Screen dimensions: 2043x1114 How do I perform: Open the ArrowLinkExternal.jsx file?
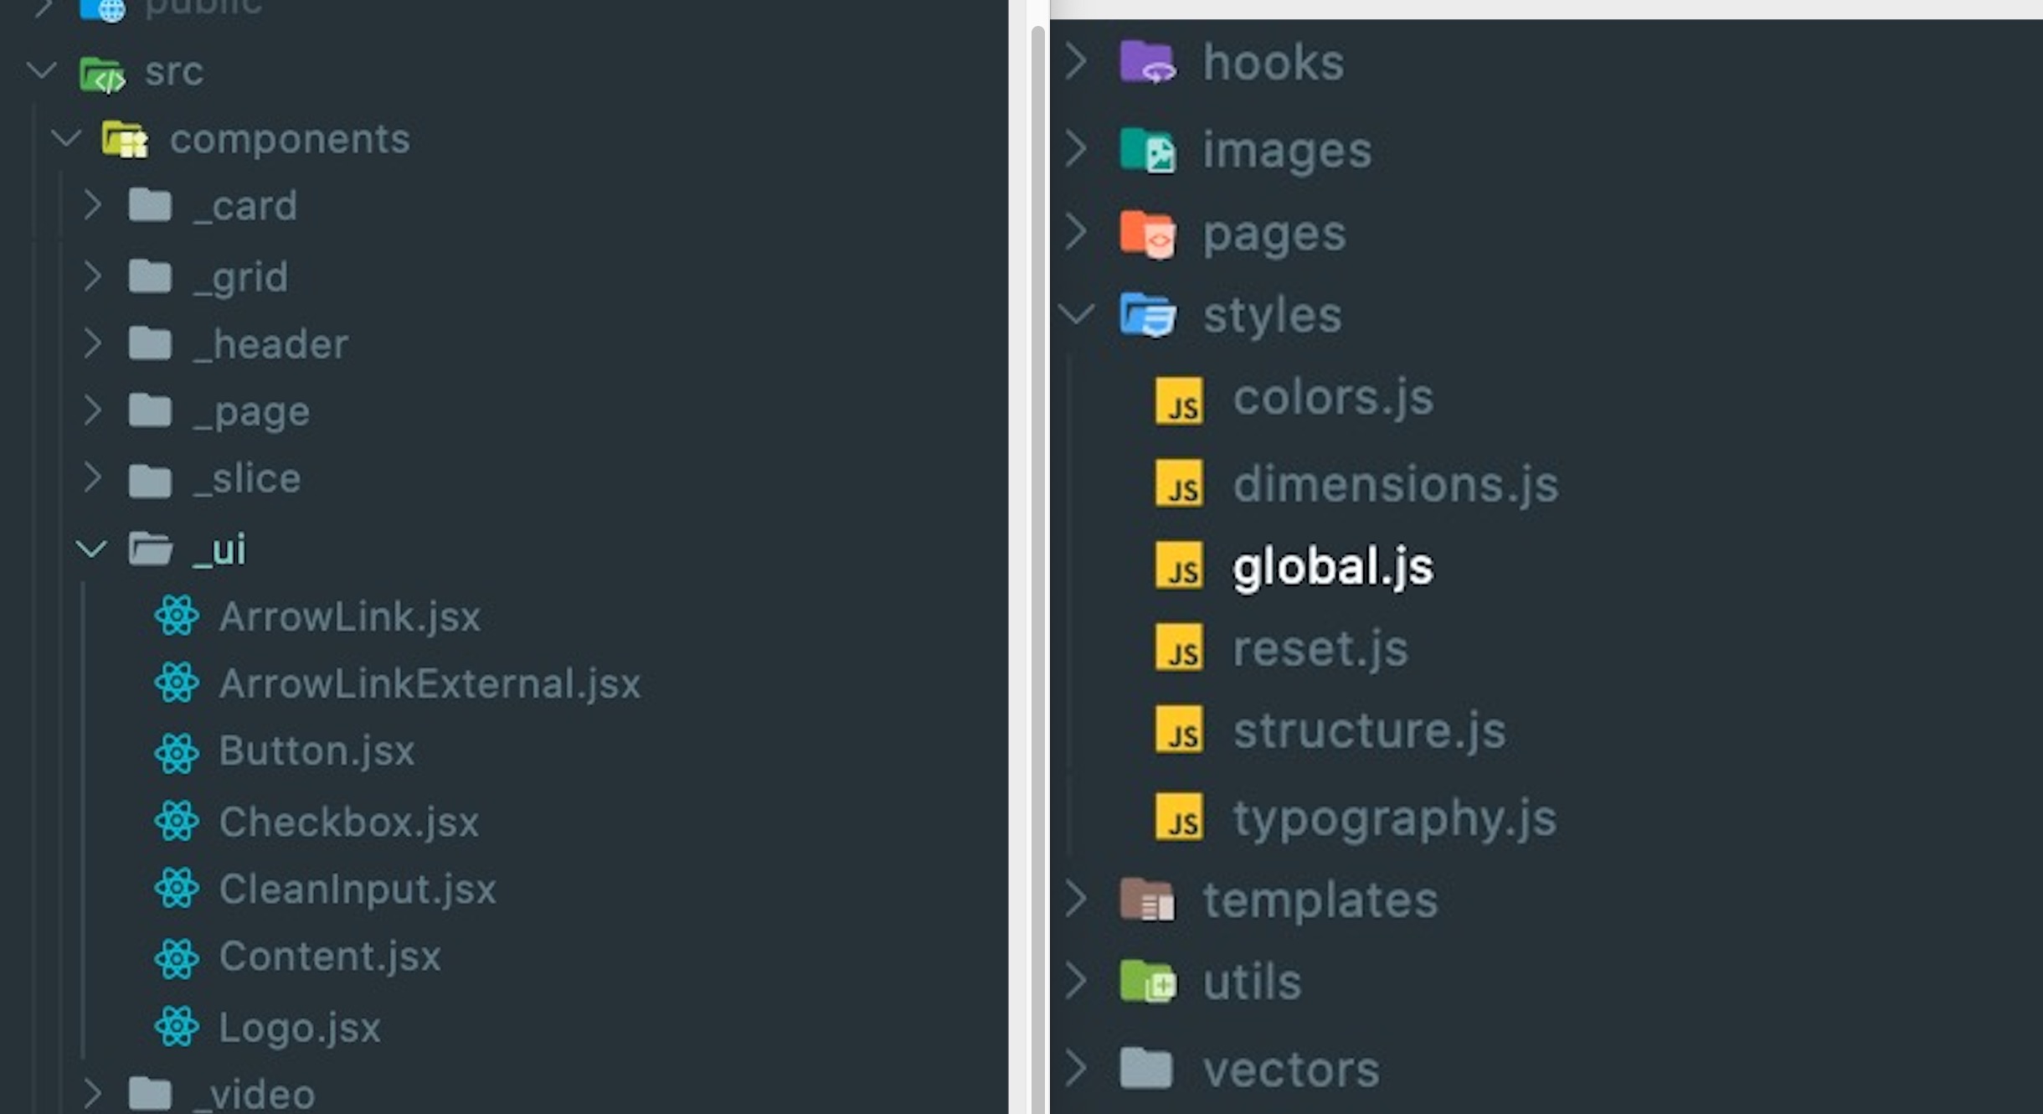(x=430, y=683)
